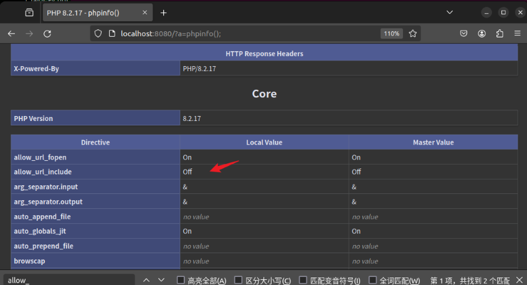Enable the 匹配变音符号 diacritics checkbox
This screenshot has height=285, width=527.
pos(303,280)
